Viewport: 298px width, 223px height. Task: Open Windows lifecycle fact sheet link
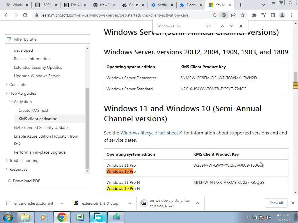coord(151,133)
